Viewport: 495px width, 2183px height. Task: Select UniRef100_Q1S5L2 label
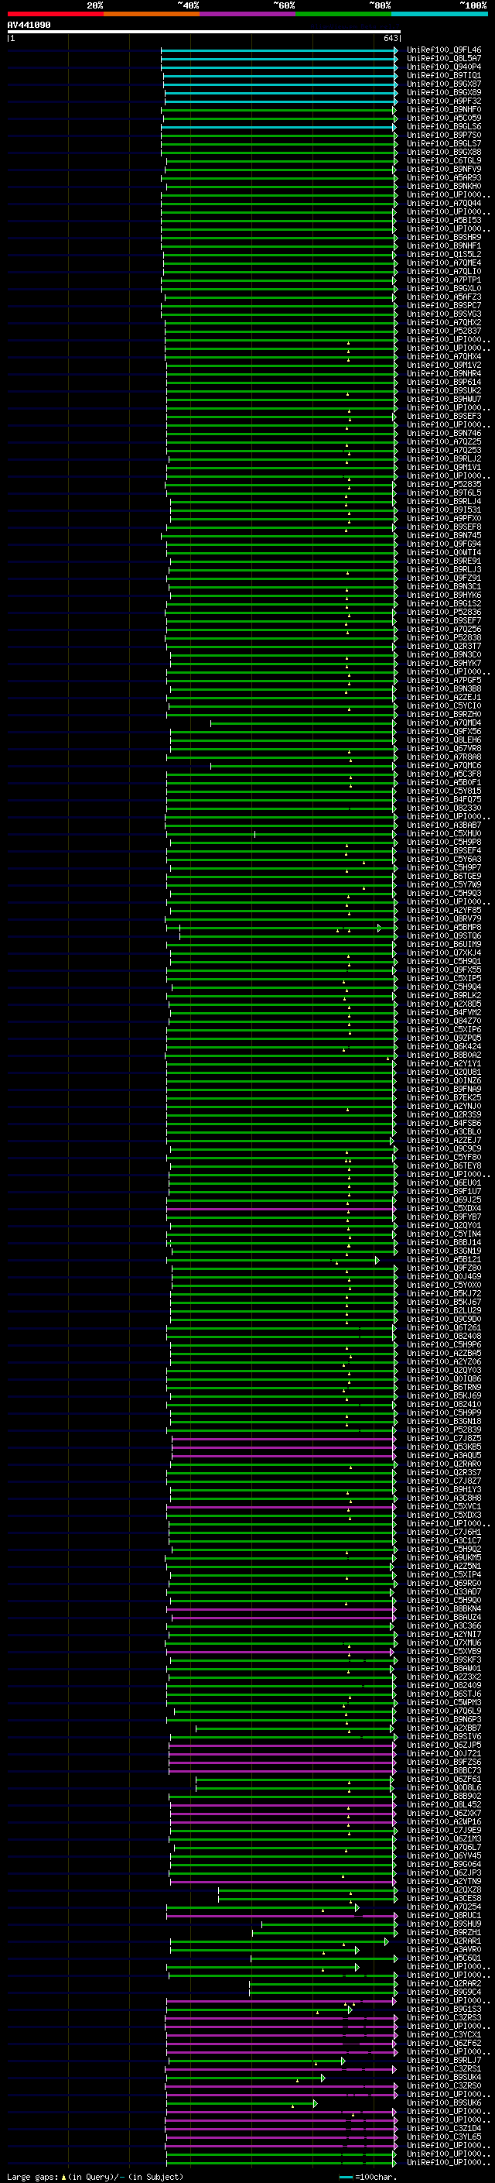tap(444, 254)
